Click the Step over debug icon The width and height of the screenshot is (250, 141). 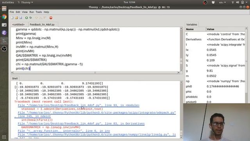pyautogui.click(x=36, y=18)
